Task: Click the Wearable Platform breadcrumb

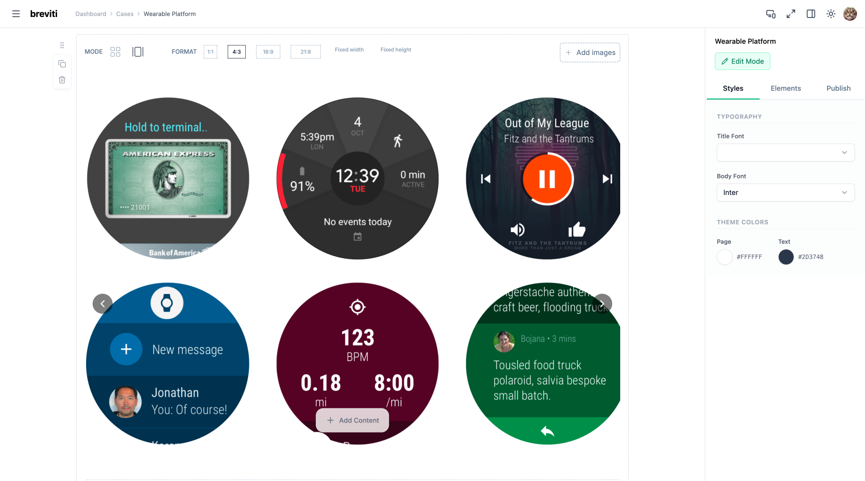Action: (170, 14)
